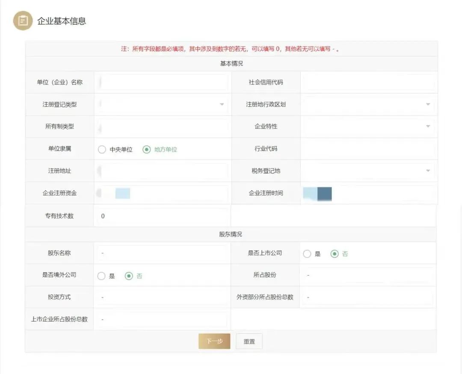
Task: Select the 中央单位 radio button
Action: pos(102,150)
